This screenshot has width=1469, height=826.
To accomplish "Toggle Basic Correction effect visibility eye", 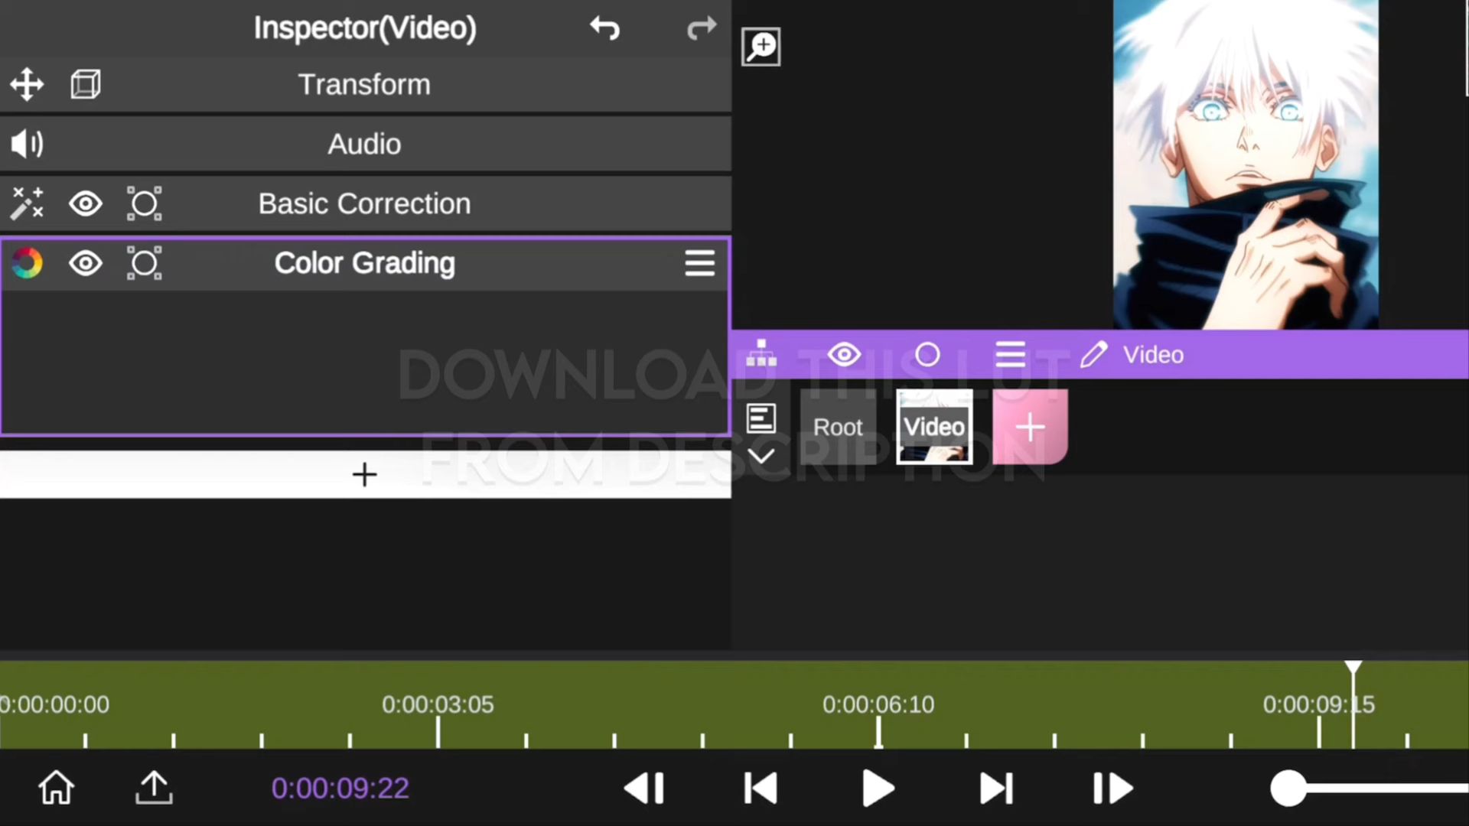I will [86, 203].
